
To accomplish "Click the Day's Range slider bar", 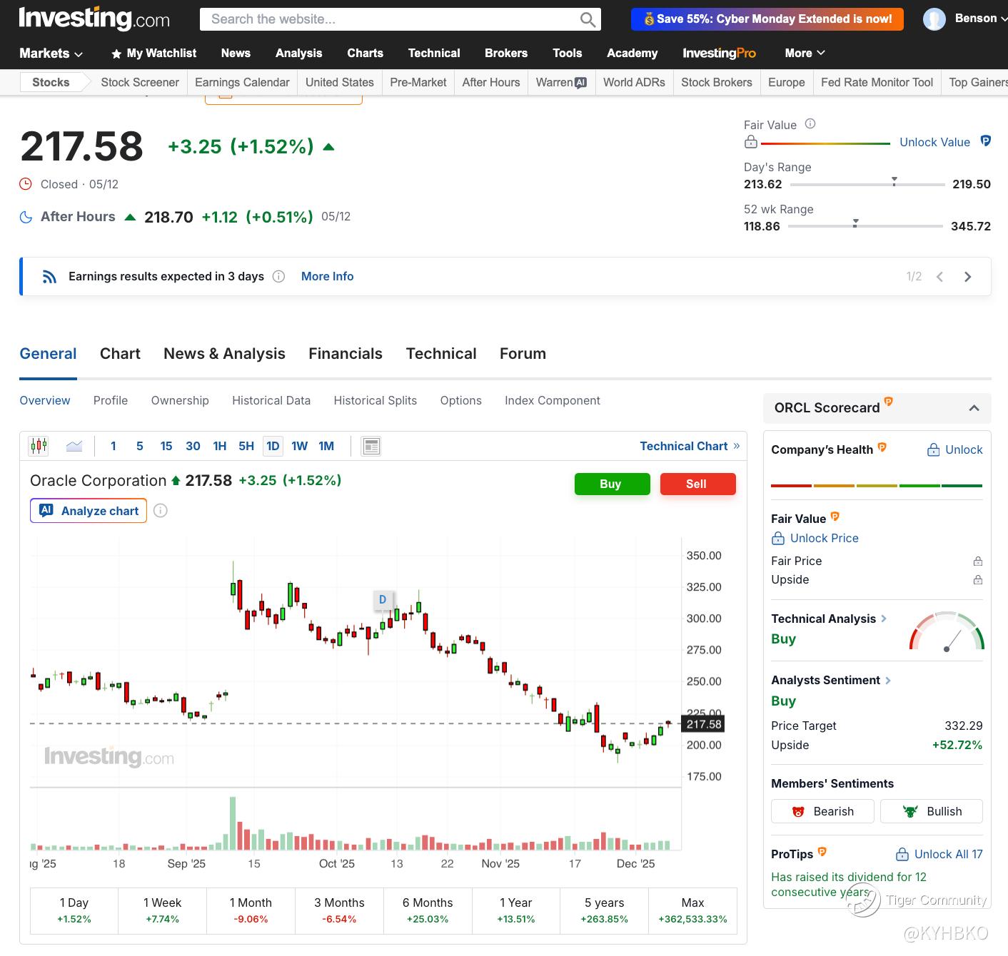I will 867,184.
